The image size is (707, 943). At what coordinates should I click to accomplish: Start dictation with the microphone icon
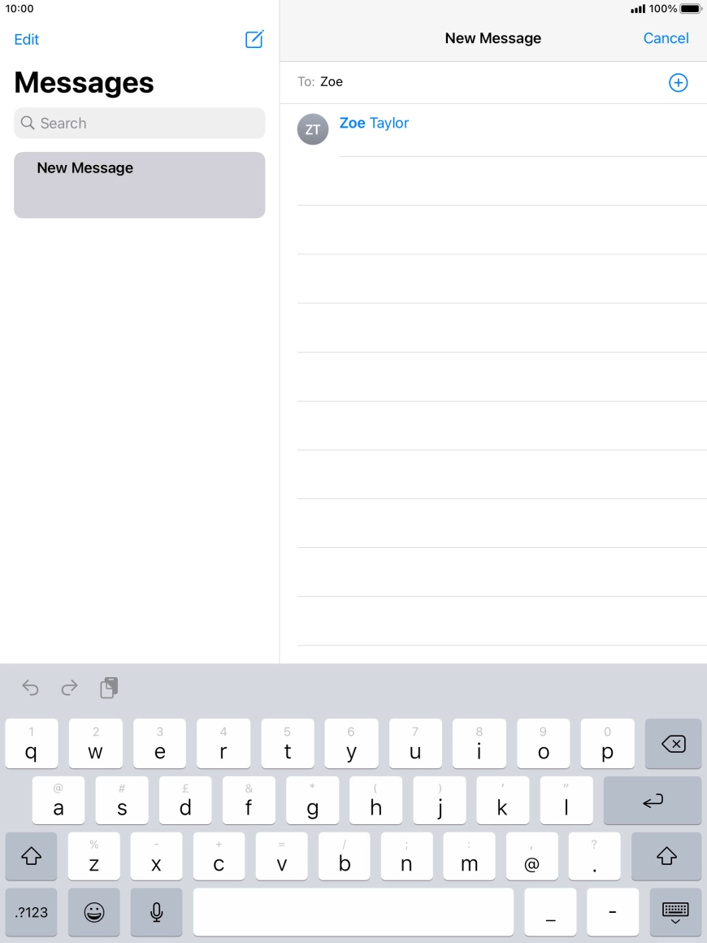coord(156,912)
